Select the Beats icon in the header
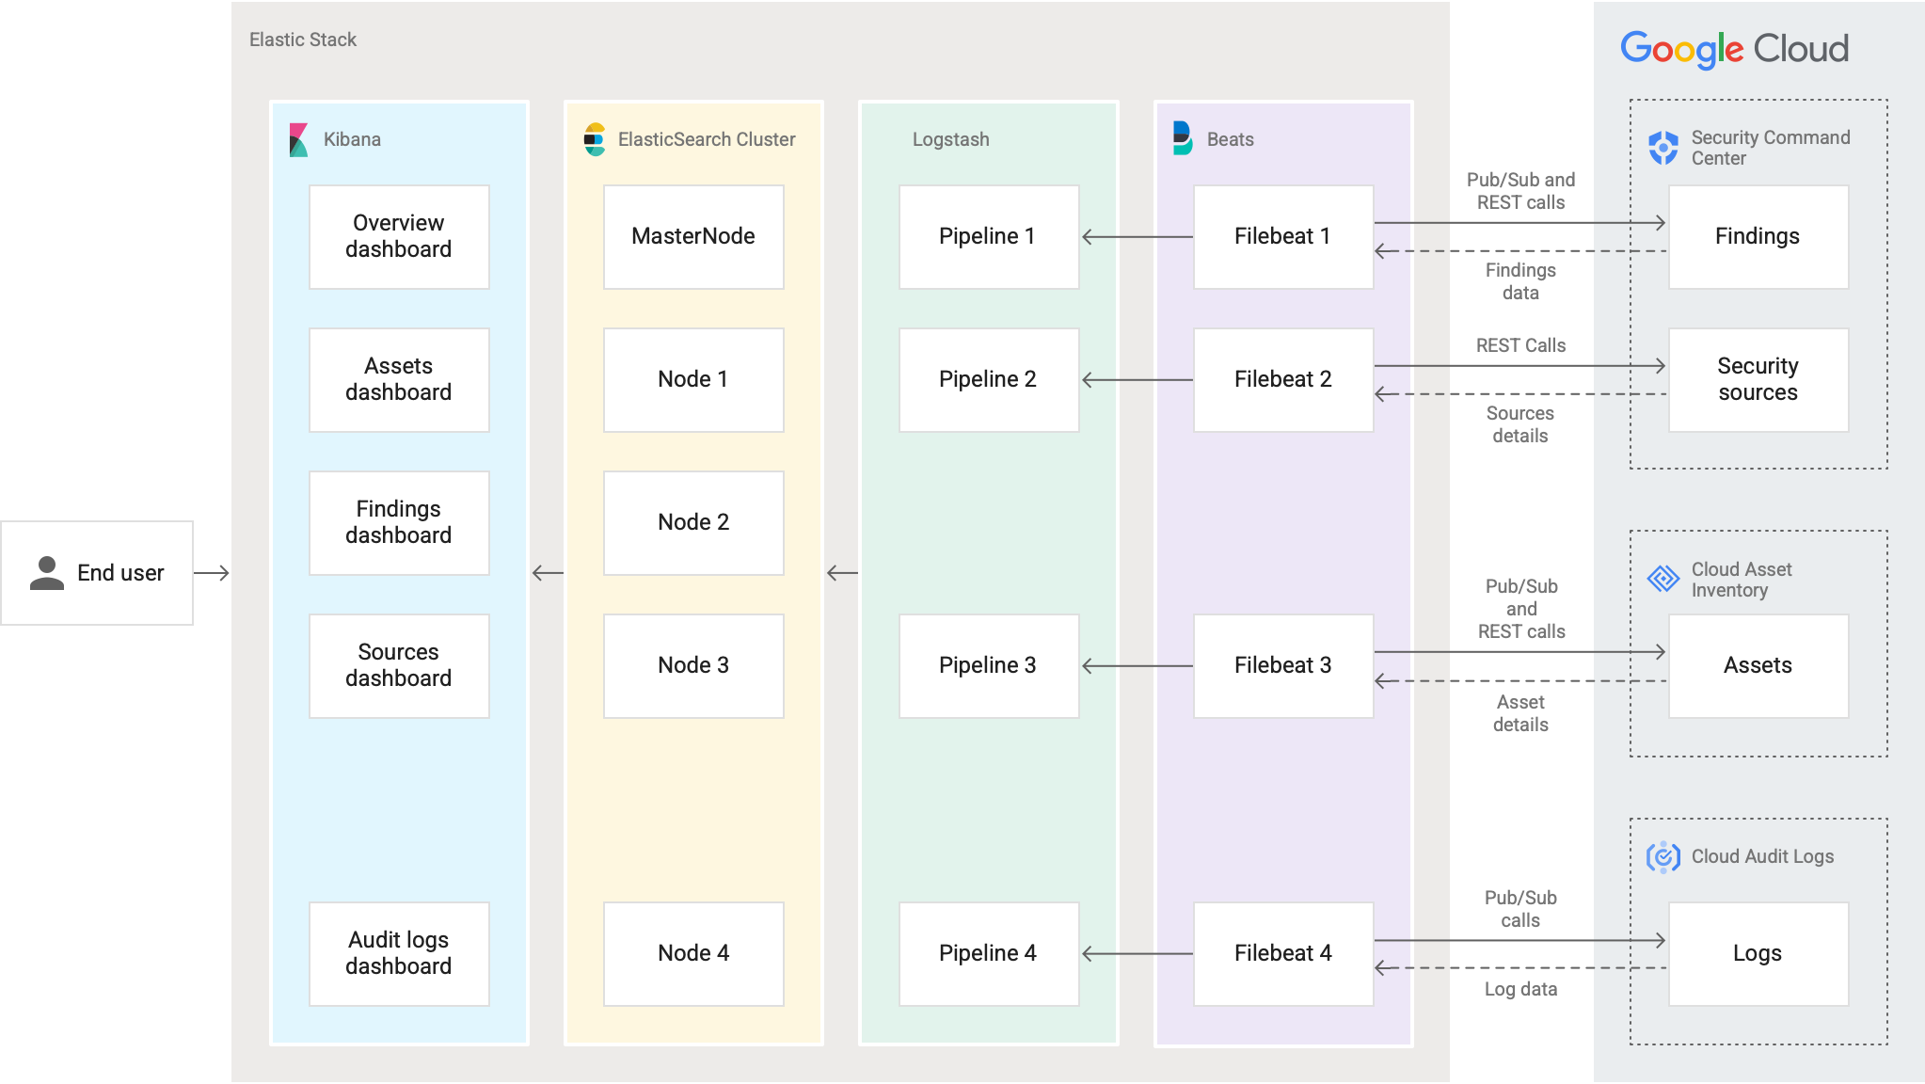The height and width of the screenshot is (1084, 1925). (x=1181, y=139)
